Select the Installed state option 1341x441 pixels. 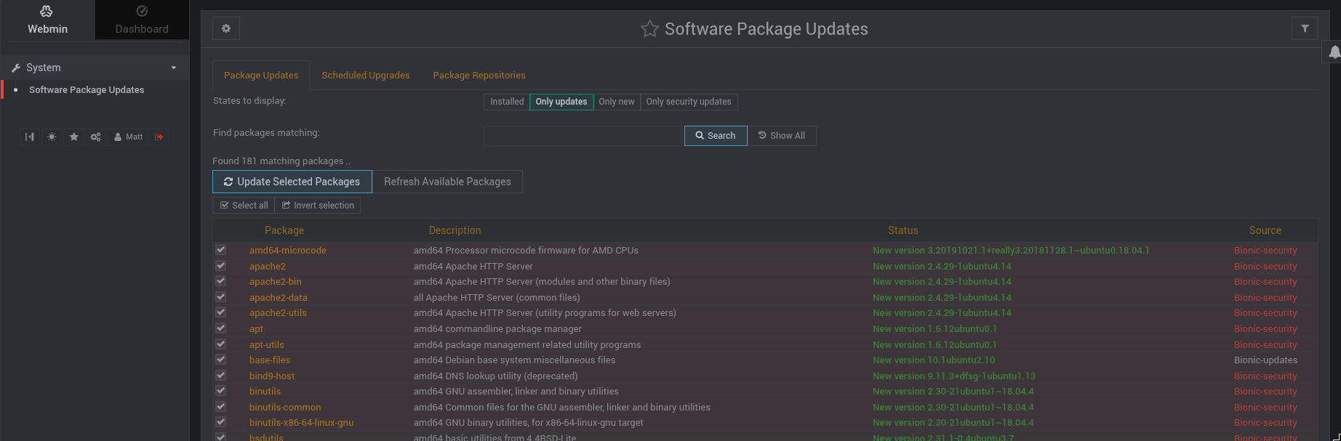[507, 102]
